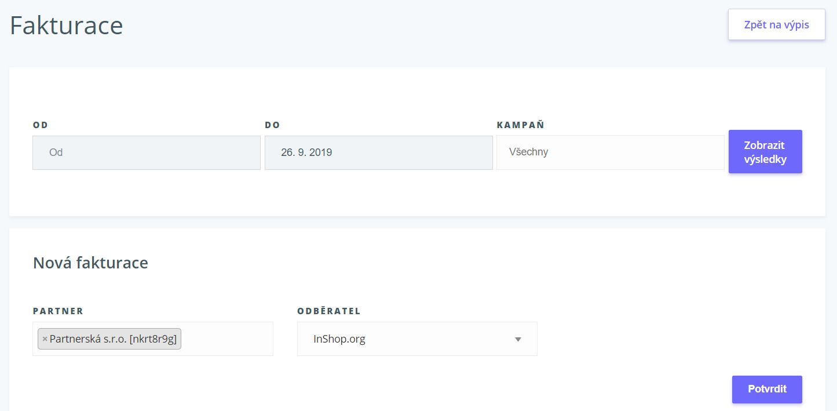Click the DO field label
The width and height of the screenshot is (837, 411).
[x=272, y=125]
